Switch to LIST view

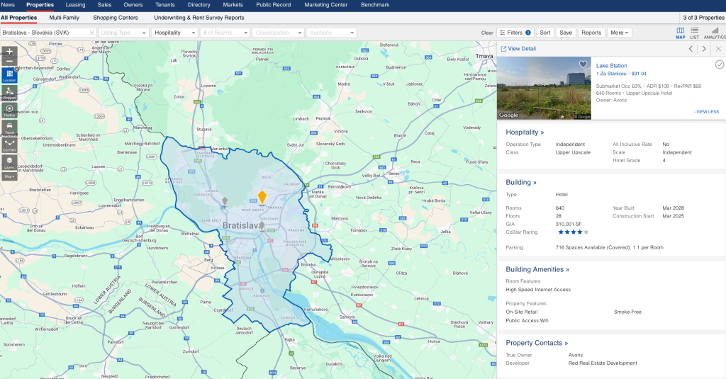tap(695, 33)
